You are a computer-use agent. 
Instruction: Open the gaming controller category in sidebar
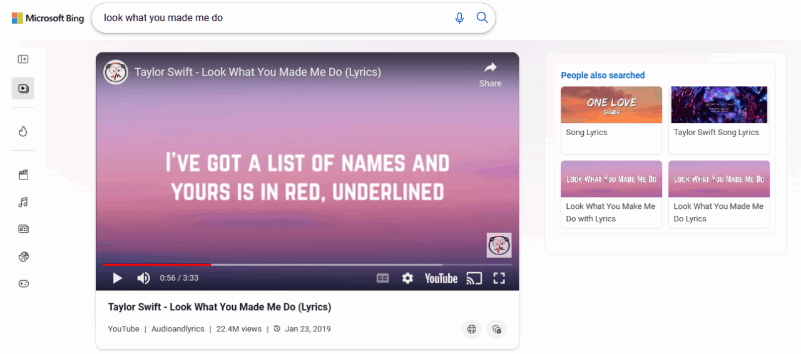pyautogui.click(x=23, y=283)
